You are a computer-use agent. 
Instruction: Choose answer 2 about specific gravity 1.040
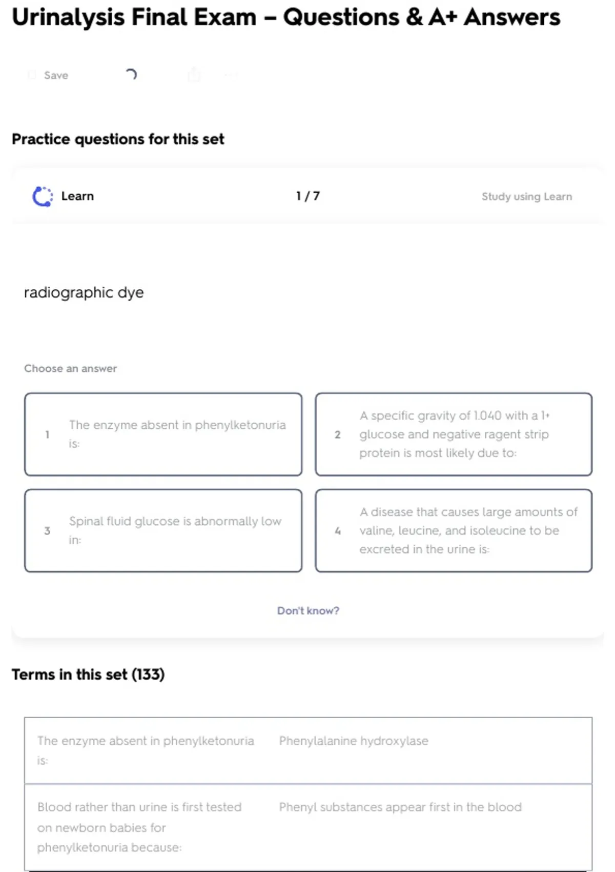pos(454,434)
